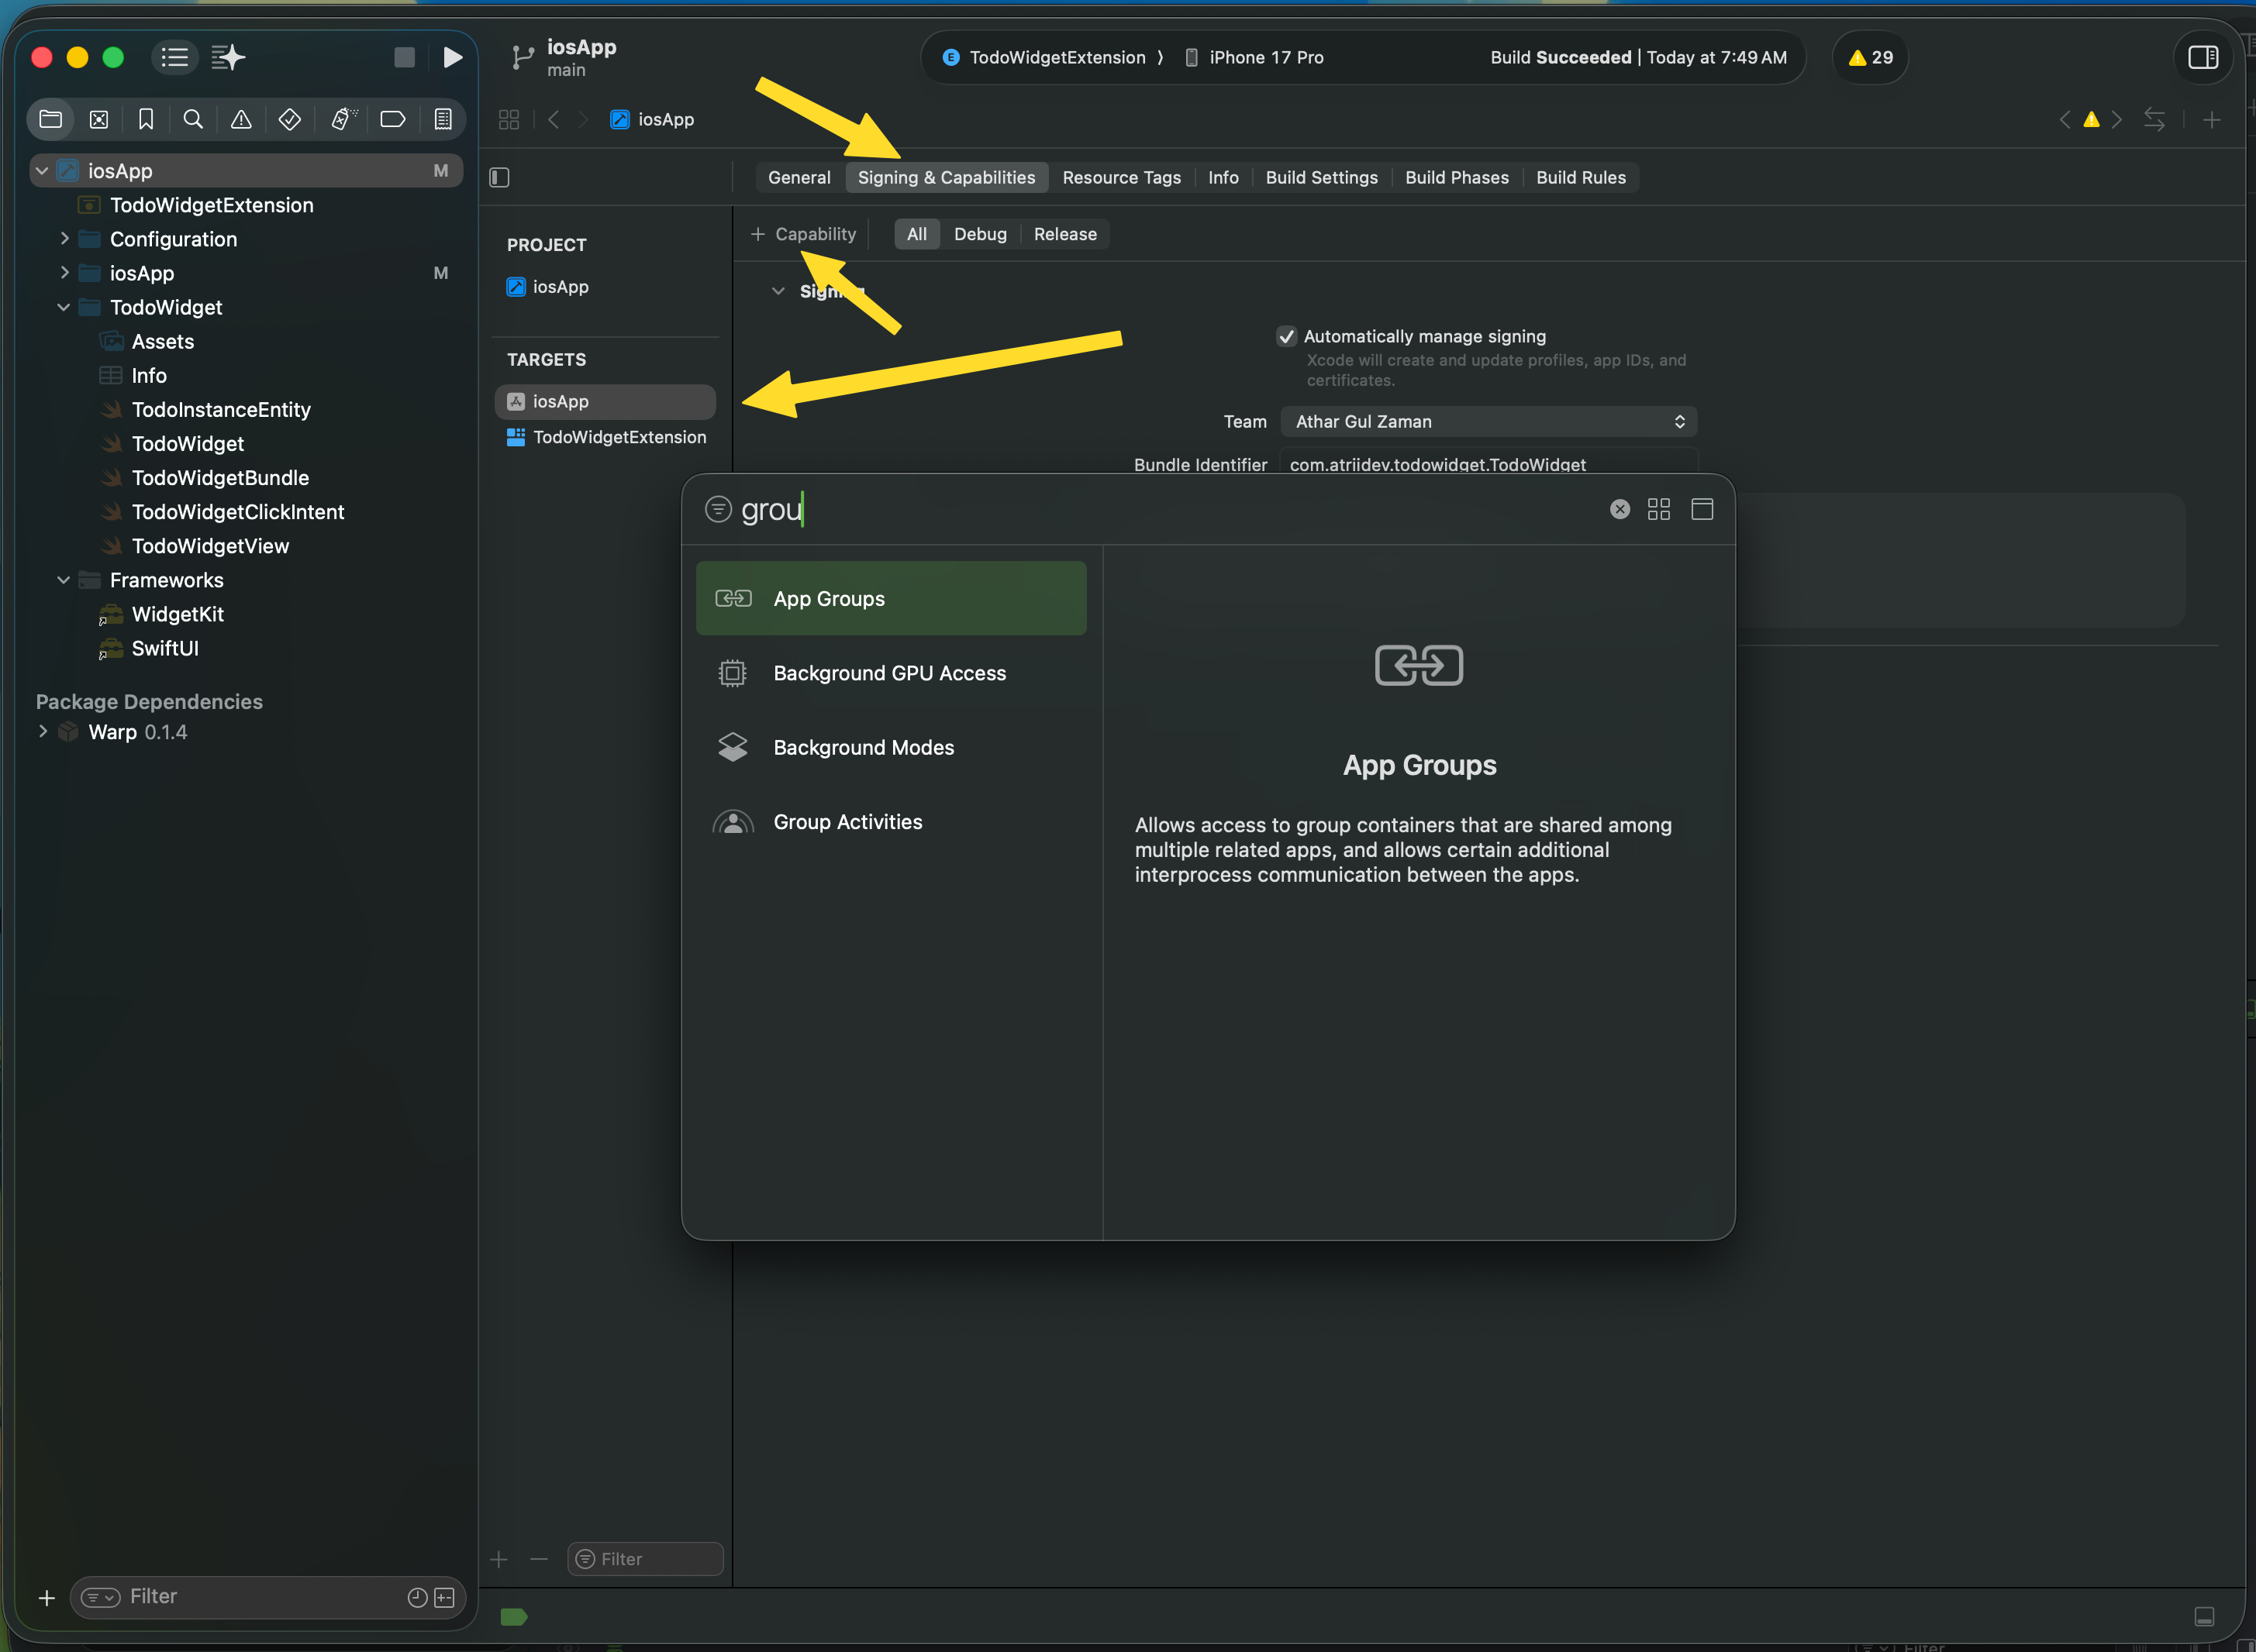Expand the Warp package dependency
Image resolution: width=2256 pixels, height=1652 pixels.
point(42,731)
